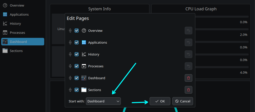The image size is (255, 112).
Task: Click Applications grid icon in sidebar
Action: pyautogui.click(x=5, y=14)
